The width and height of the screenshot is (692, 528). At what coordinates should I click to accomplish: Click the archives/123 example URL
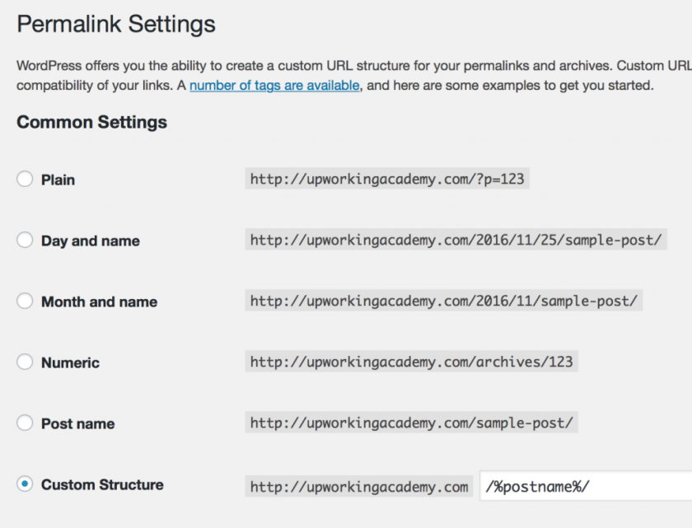click(x=411, y=362)
